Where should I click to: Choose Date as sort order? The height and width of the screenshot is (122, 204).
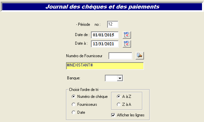(x=74, y=112)
